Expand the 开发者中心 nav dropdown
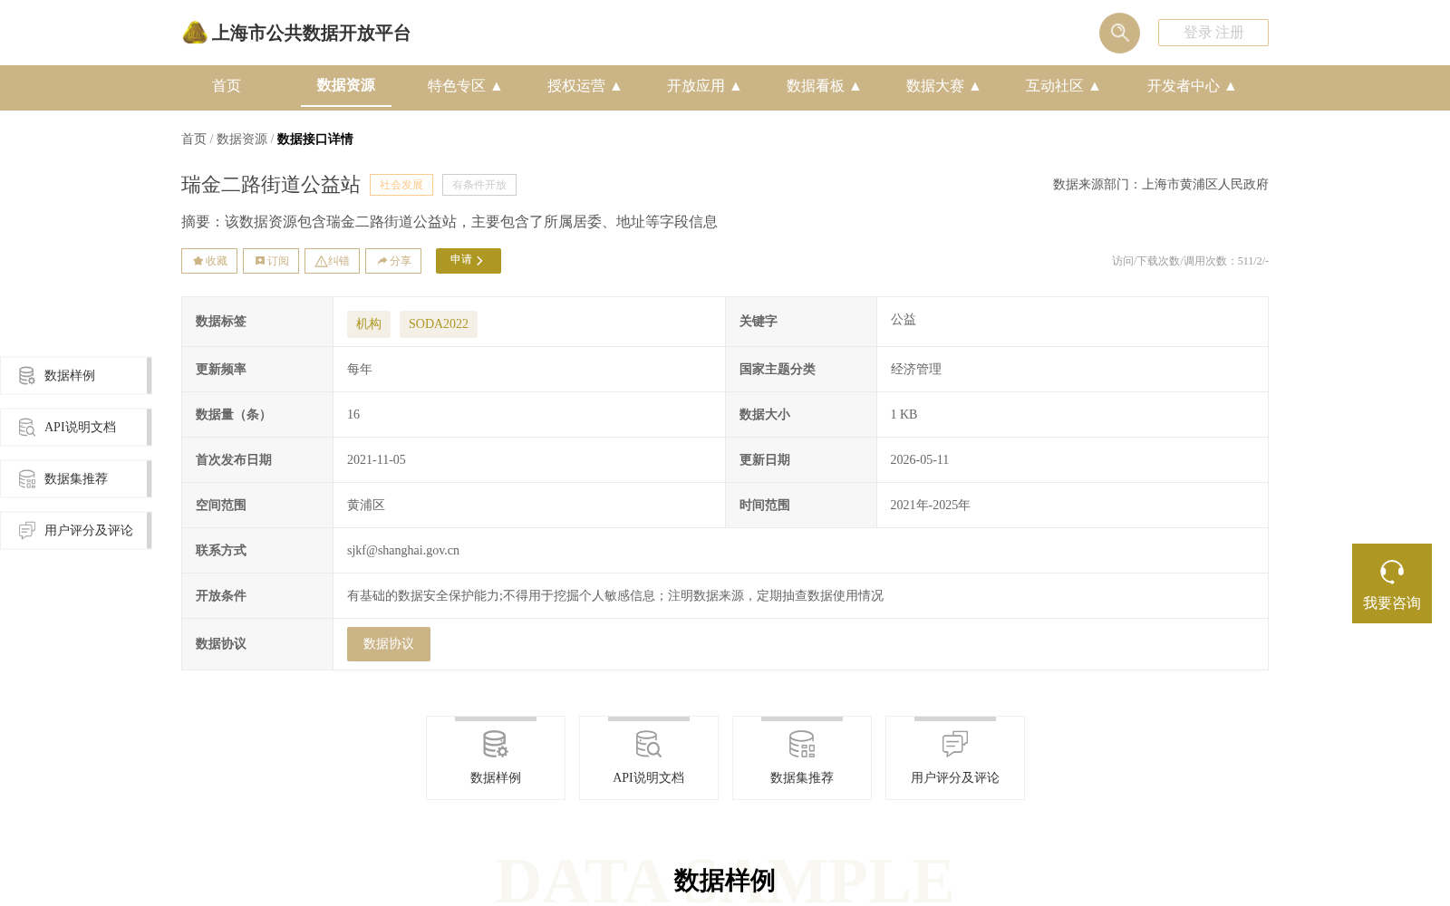 pos(1192,86)
